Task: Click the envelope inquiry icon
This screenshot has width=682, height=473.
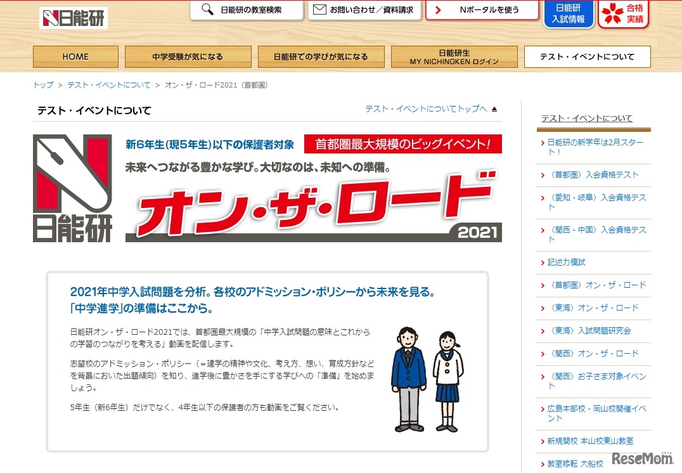Action: (x=319, y=10)
